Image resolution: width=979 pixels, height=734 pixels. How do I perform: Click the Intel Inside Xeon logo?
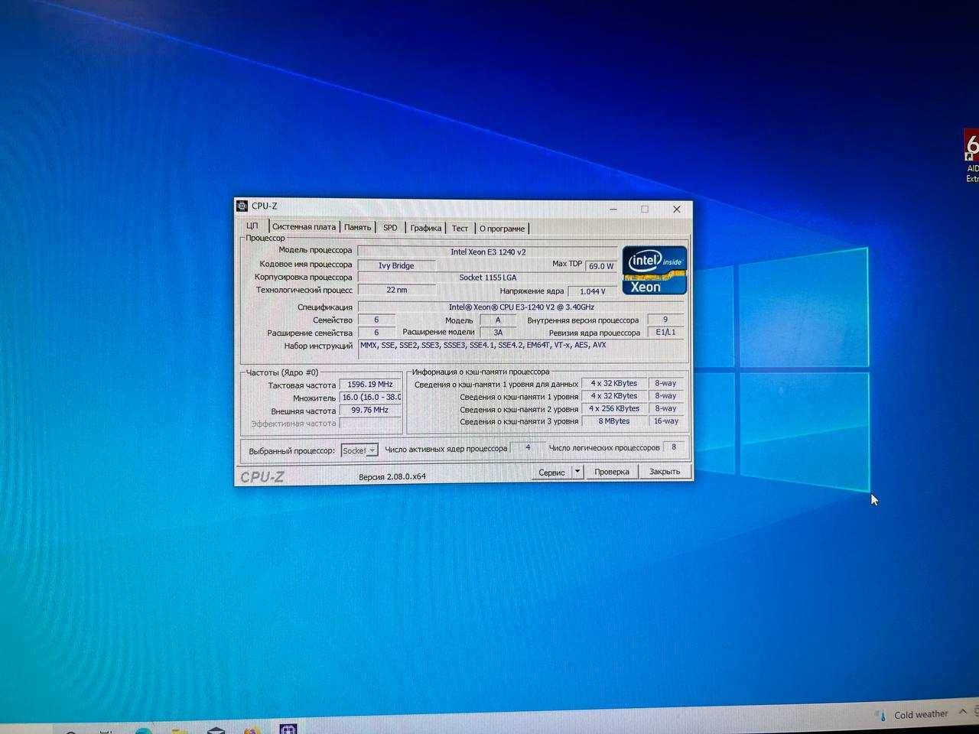coord(654,270)
